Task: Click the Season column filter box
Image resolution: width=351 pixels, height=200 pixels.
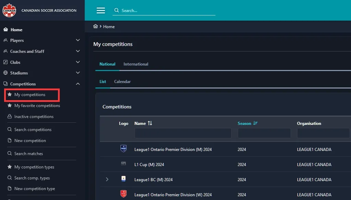Action: (x=264, y=133)
